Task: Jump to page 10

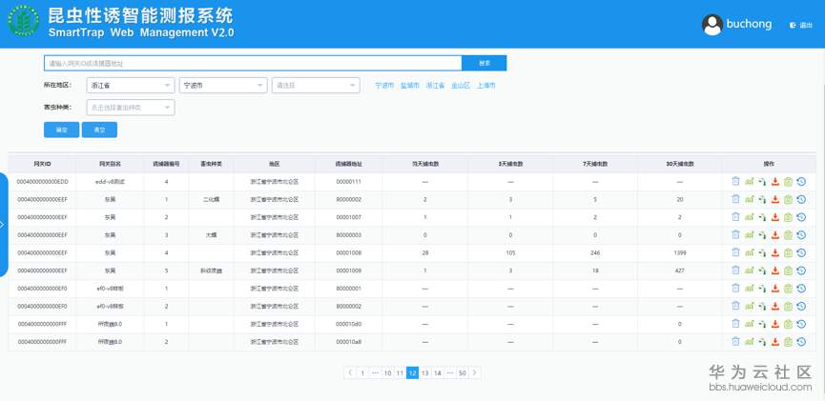Action: click(x=387, y=372)
